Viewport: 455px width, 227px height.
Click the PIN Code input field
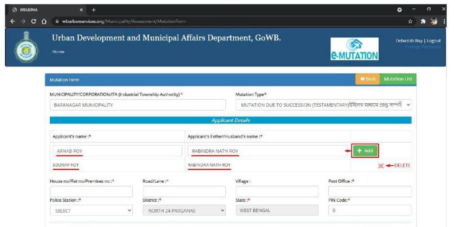(370, 211)
